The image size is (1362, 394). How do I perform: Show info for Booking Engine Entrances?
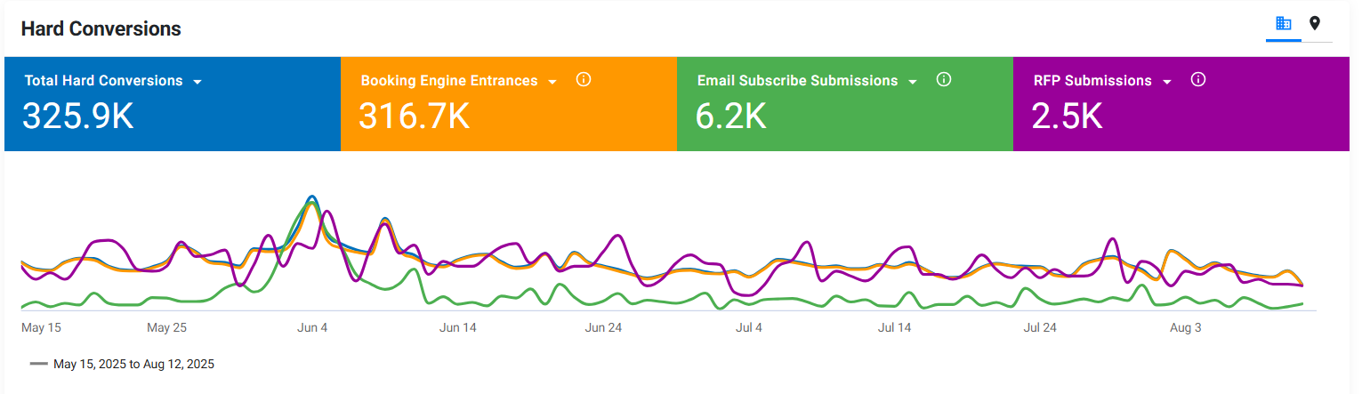584,79
